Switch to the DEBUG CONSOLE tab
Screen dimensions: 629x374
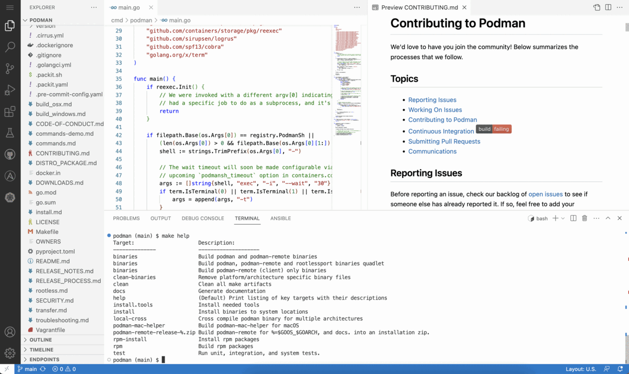coord(203,218)
